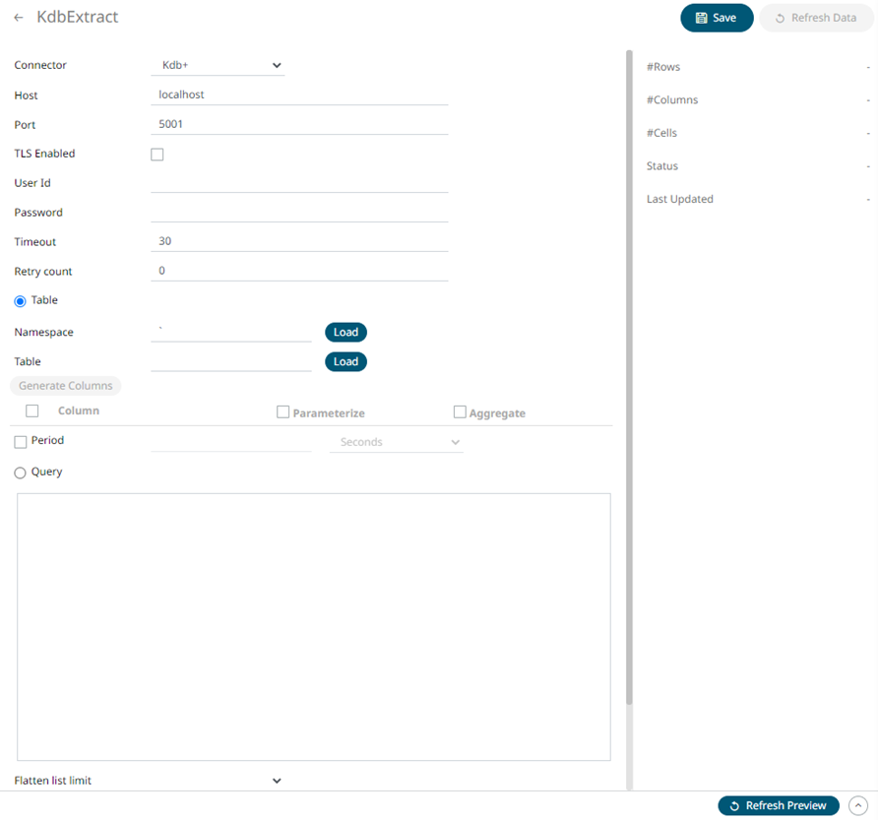
Task: Check the Parameterize checkbox
Action: click(283, 412)
